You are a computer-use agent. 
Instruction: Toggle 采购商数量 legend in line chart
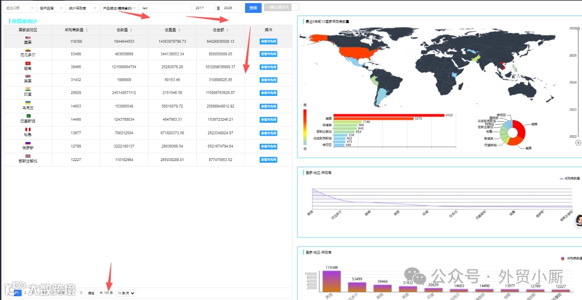click(570, 179)
